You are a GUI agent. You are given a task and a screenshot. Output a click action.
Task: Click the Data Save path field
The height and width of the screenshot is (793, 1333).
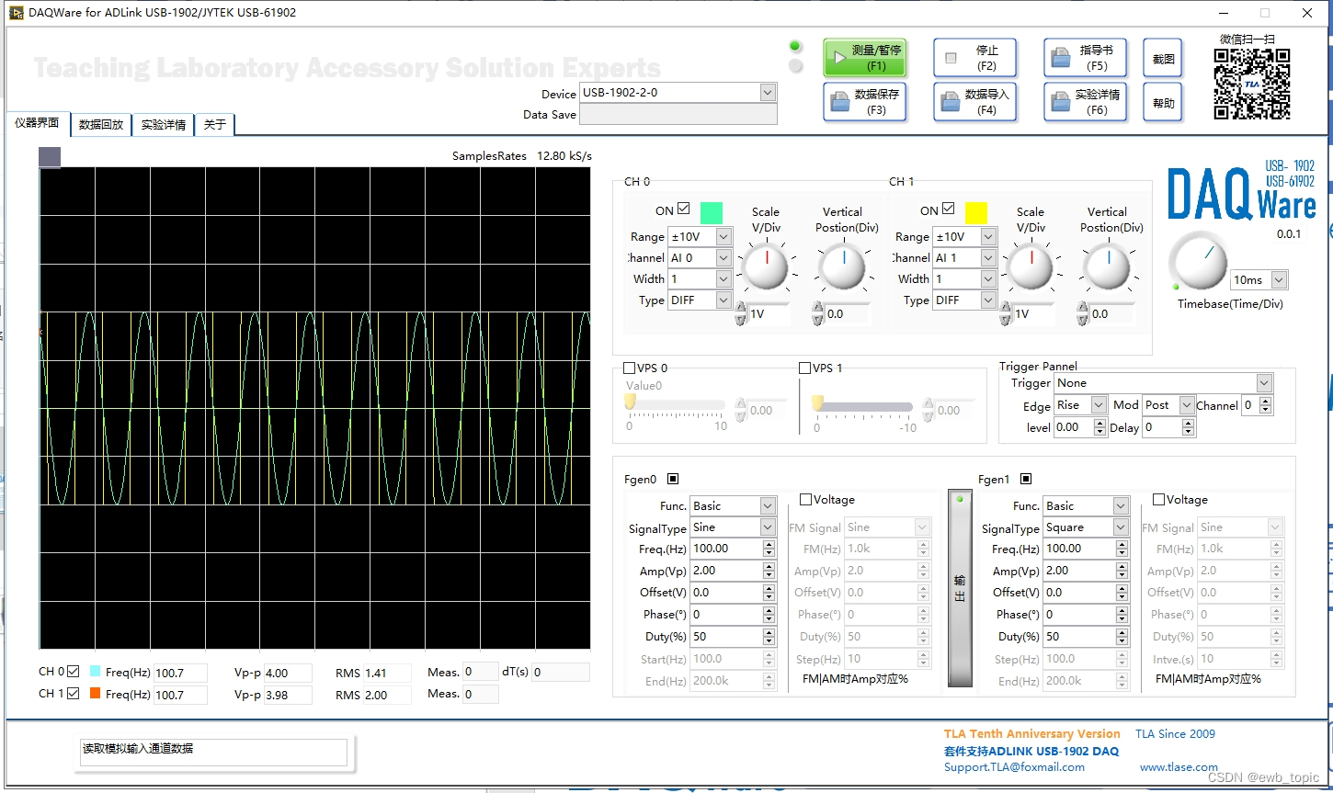click(678, 114)
